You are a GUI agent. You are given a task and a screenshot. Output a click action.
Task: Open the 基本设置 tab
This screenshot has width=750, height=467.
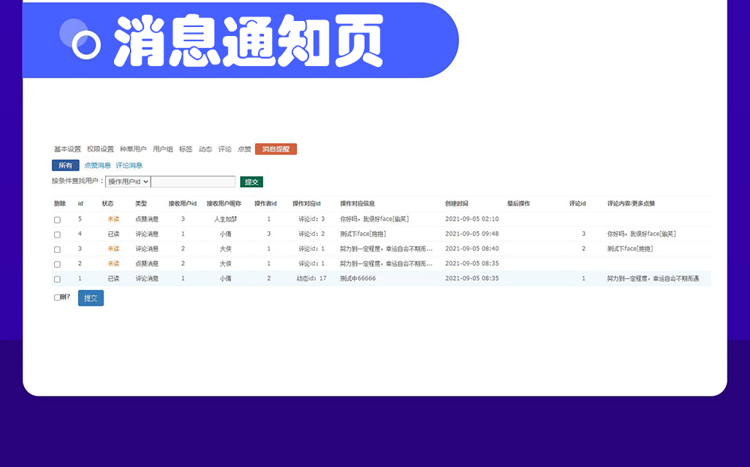pos(67,149)
